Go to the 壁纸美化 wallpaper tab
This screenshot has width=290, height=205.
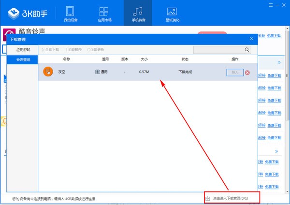[x=172, y=14]
